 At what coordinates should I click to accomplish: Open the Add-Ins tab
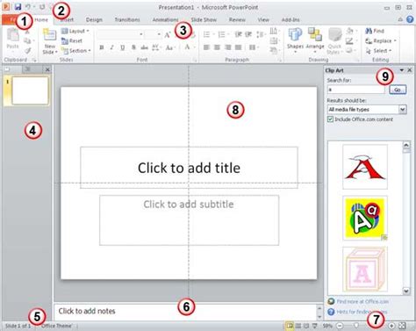290,19
